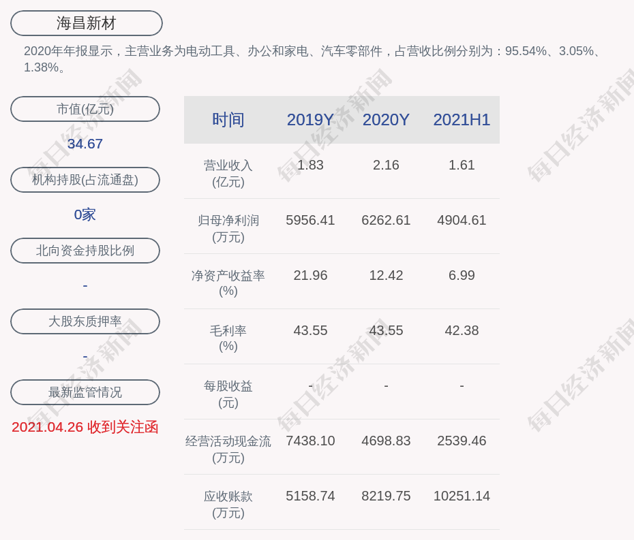The height and width of the screenshot is (540, 634).
Task: Select the 0家 institutional holding value
Action: [85, 215]
